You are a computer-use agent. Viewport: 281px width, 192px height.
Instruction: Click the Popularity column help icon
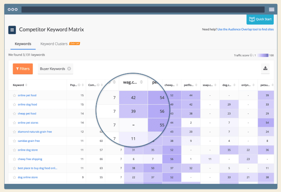(x=79, y=85)
